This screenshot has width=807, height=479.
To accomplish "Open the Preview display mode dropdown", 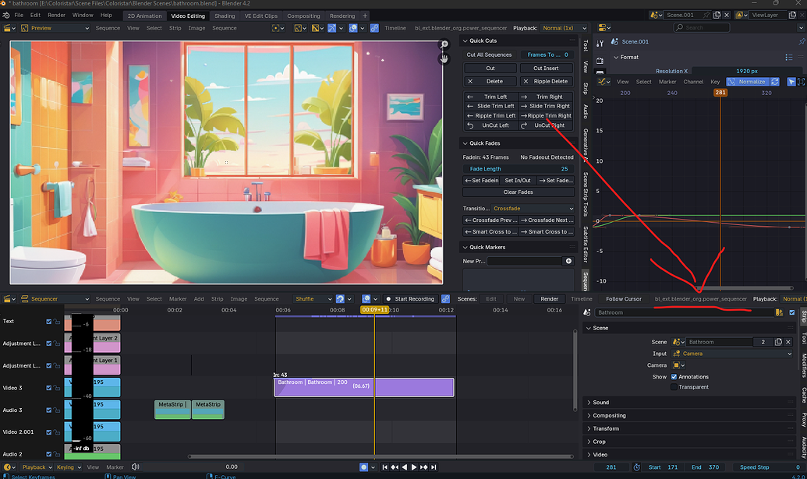I will [x=54, y=28].
